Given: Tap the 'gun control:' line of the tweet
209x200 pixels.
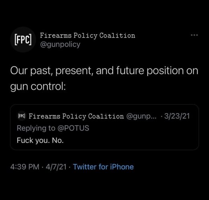Looking at the screenshot, I should pos(38,87).
